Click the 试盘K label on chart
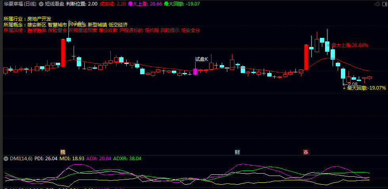Viewport: 388px width, 189px height. pos(202,59)
